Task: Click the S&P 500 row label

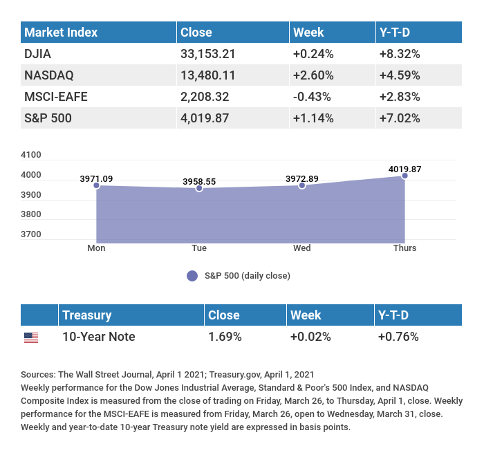Action: point(48,118)
